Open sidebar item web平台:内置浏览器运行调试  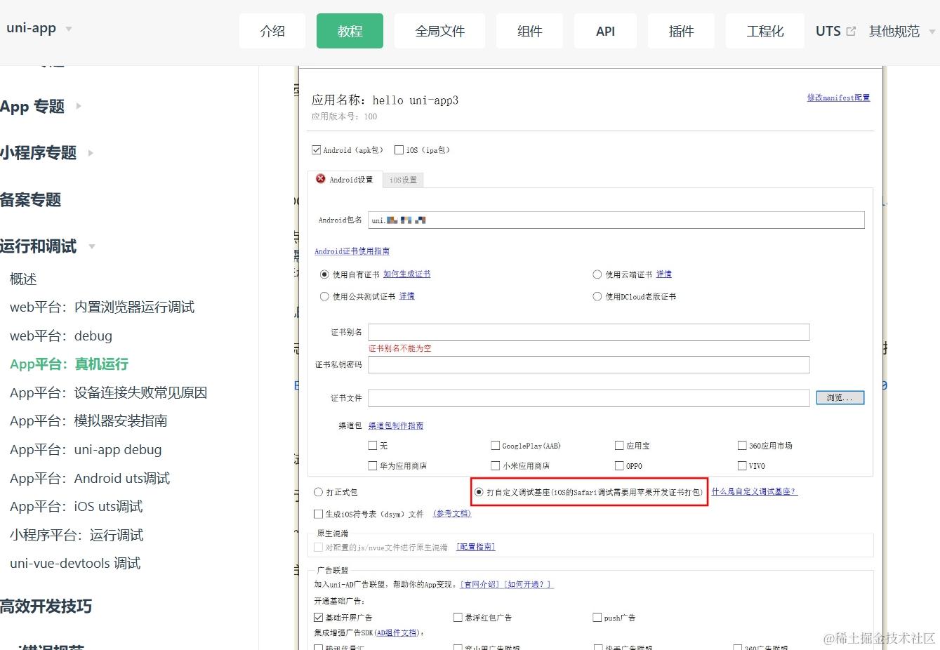pos(102,307)
